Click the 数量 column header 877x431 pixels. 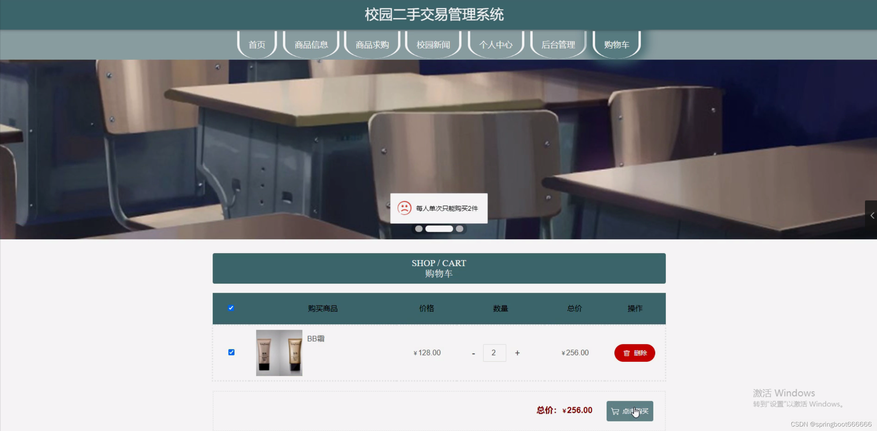tap(501, 308)
